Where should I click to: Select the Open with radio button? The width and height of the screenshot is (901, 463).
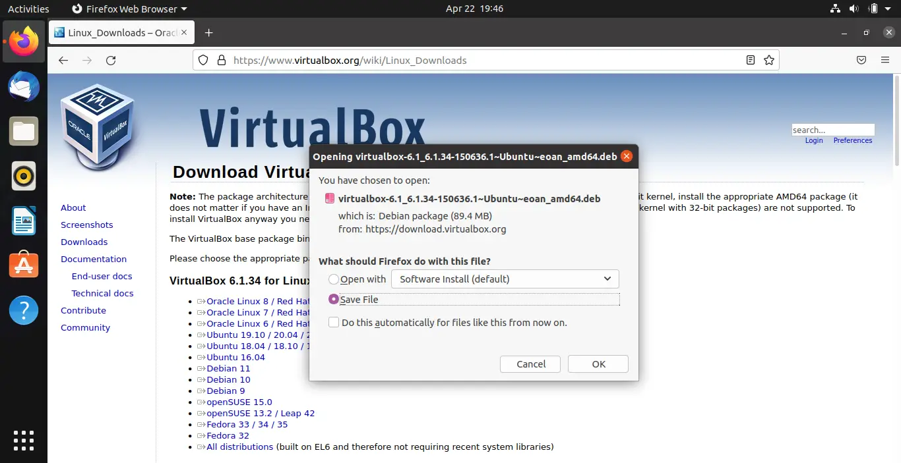point(334,279)
